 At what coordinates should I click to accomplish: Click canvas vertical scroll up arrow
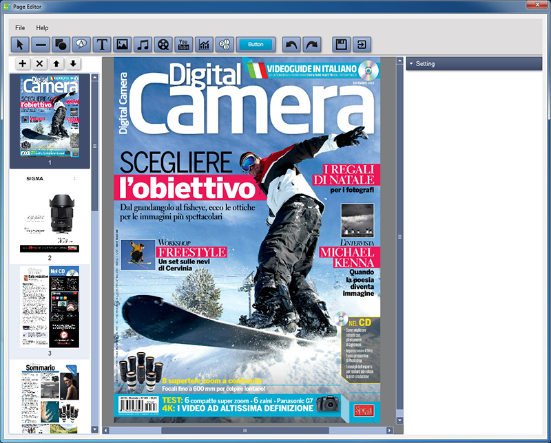399,61
